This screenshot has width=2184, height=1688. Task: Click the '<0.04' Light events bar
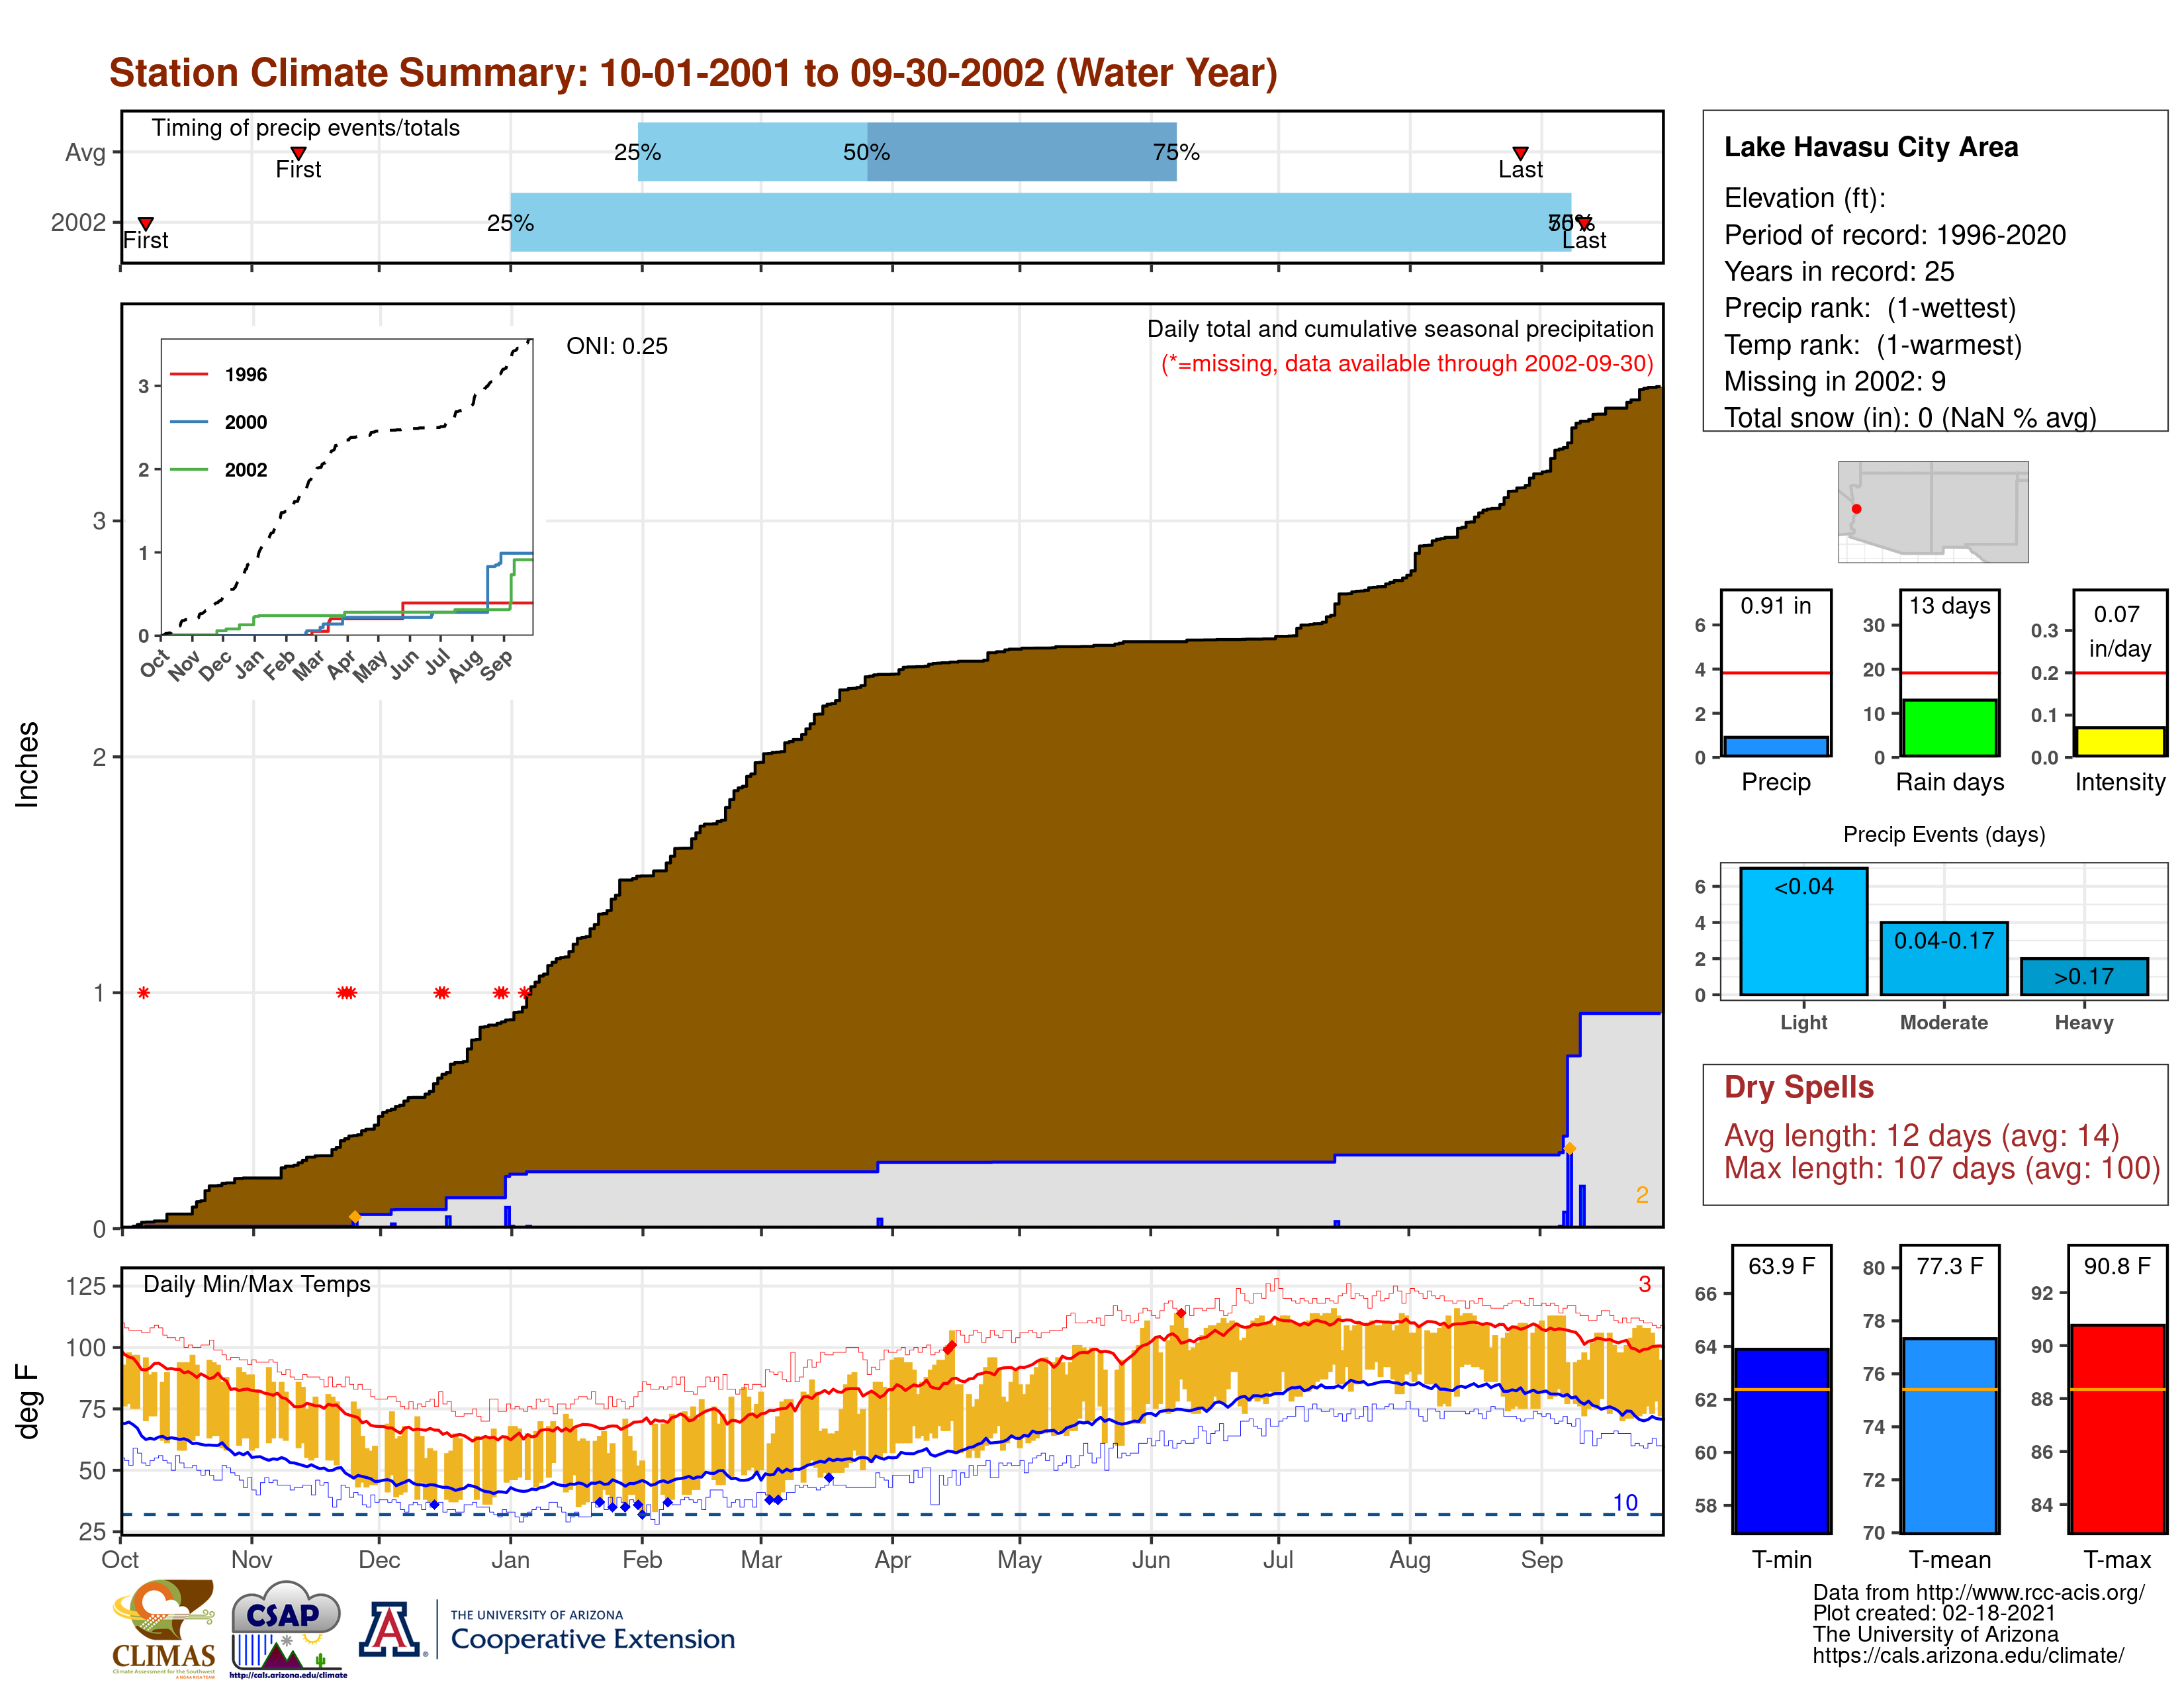[1803, 931]
